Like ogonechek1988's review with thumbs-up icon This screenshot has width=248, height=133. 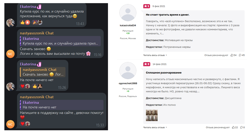(233, 127)
